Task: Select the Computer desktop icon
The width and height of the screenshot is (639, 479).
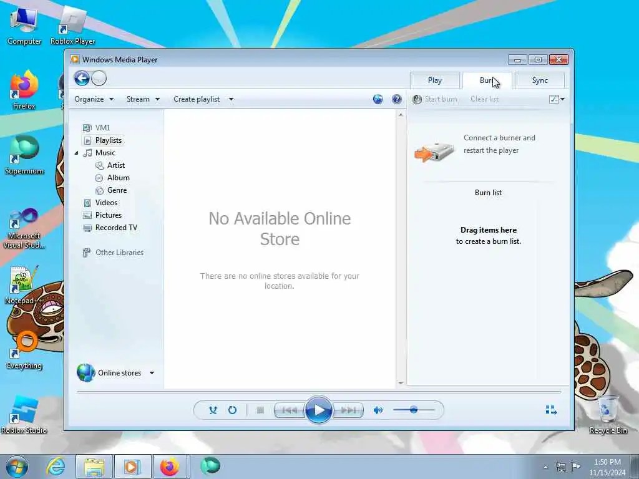Action: [24, 26]
